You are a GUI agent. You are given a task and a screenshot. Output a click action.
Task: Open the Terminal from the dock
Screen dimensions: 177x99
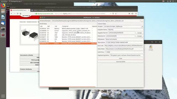[3, 29]
